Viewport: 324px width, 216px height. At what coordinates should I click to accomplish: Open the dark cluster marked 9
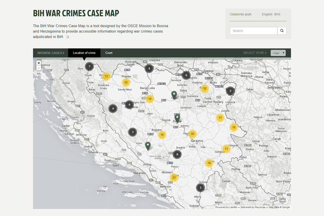[x=177, y=154]
